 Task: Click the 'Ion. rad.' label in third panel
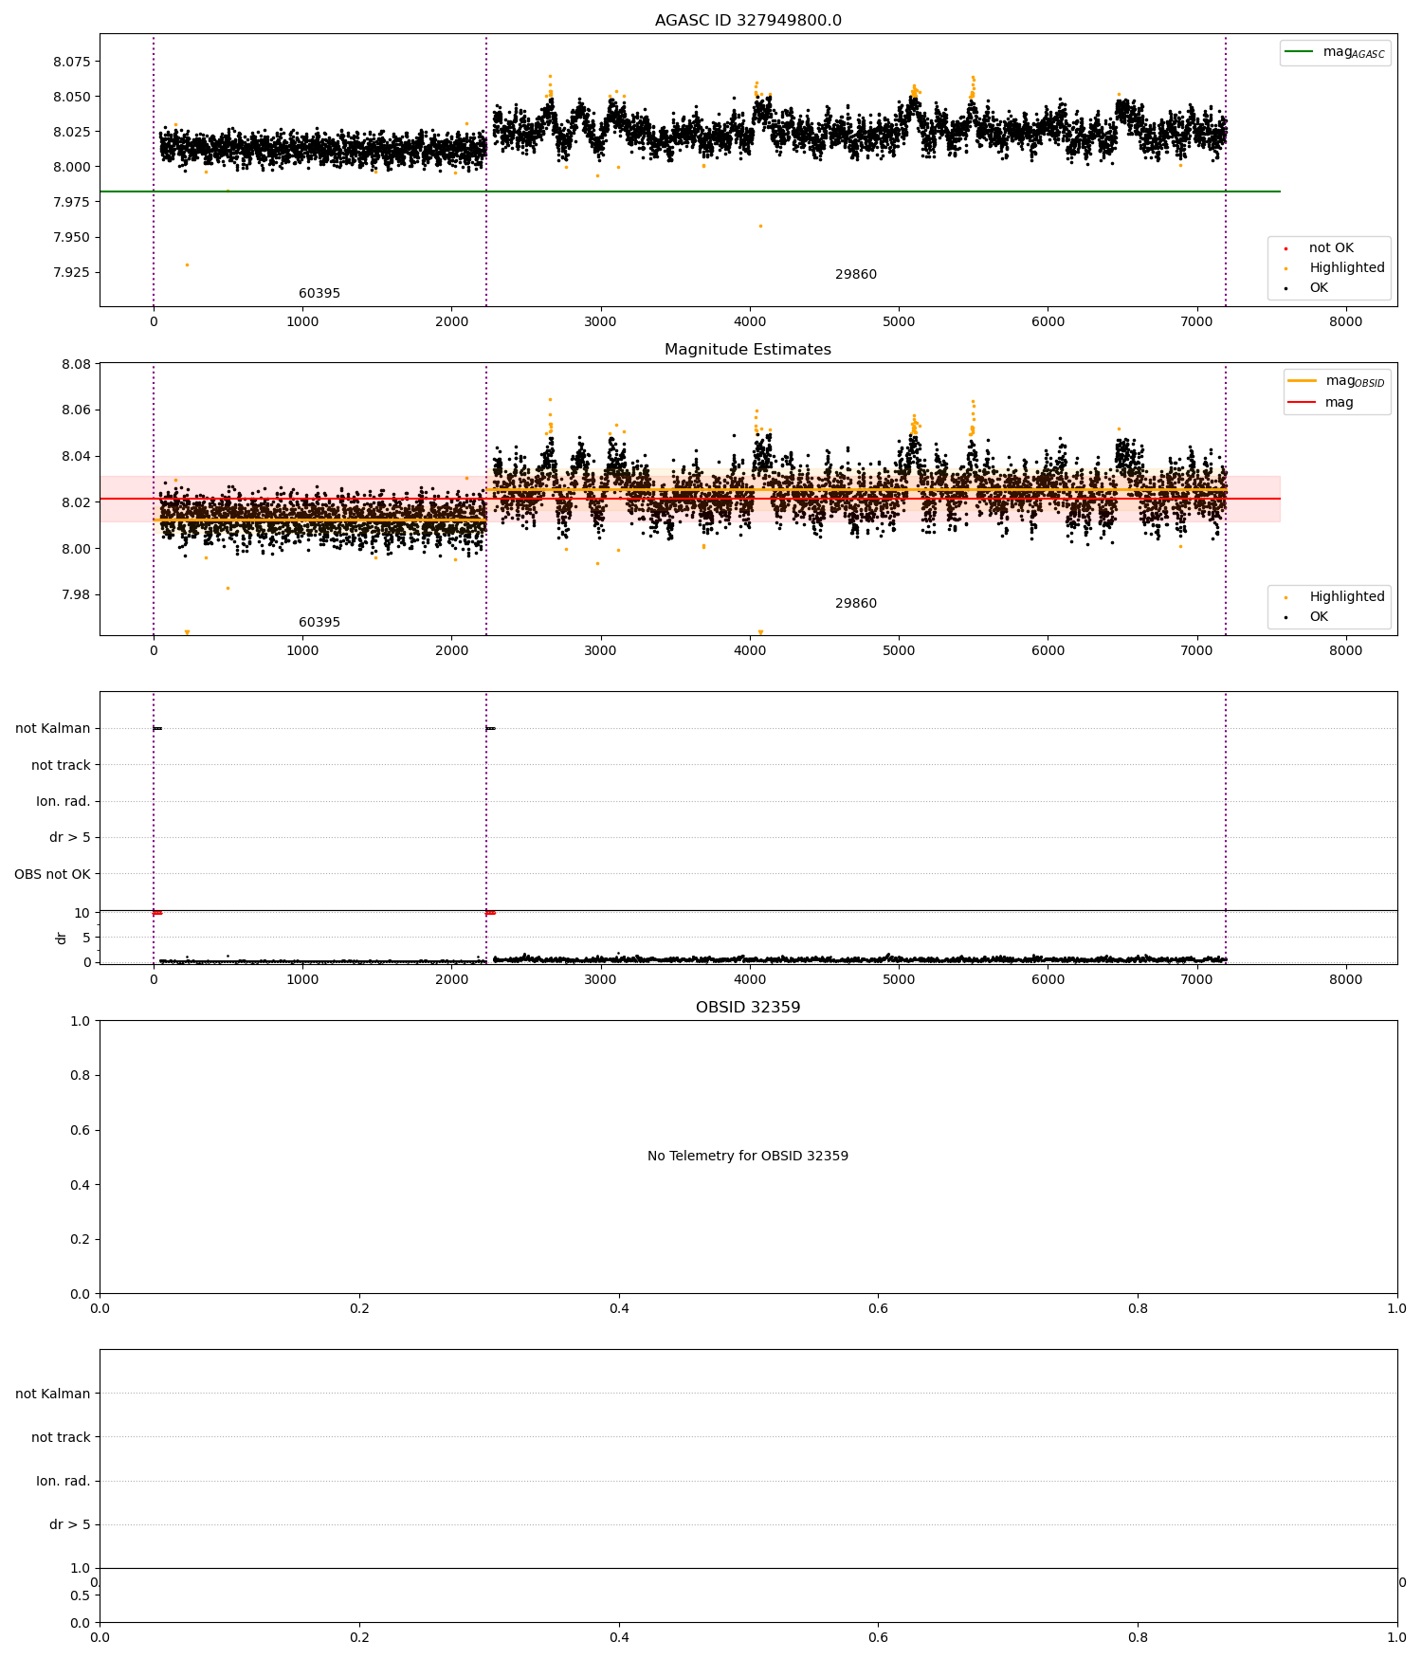64,802
